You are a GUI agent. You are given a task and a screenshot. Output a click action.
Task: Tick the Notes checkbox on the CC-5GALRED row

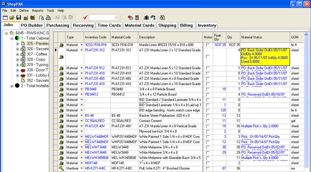point(208,121)
